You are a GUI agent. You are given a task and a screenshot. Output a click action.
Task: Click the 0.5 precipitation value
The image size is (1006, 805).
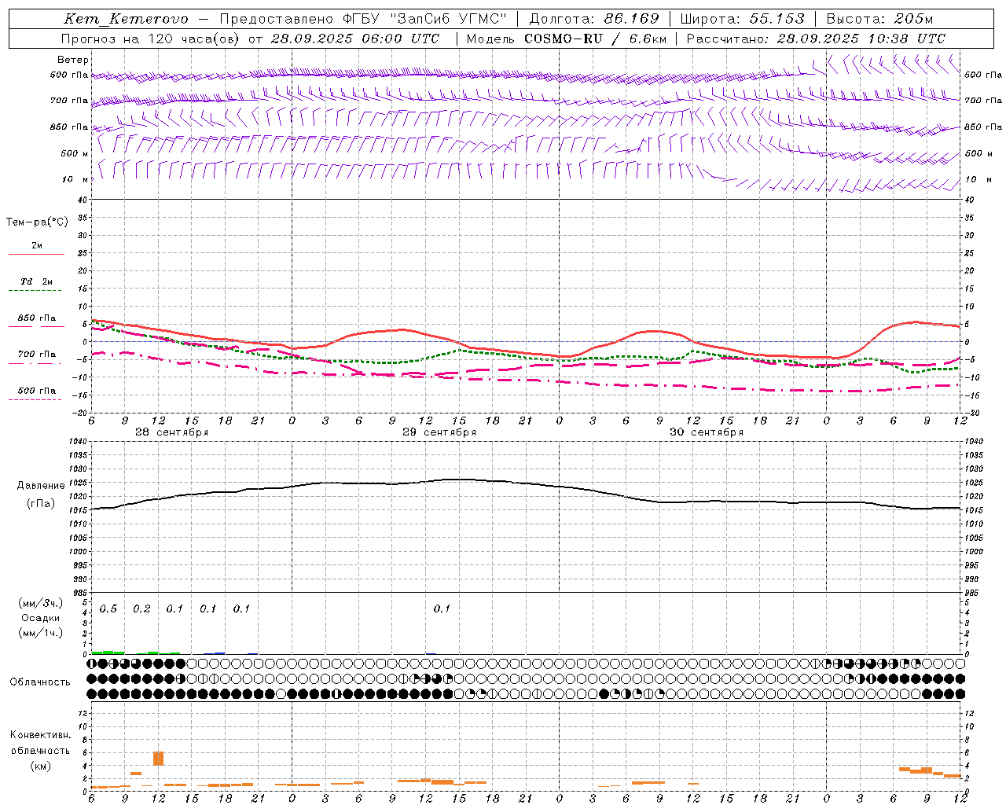pos(108,609)
